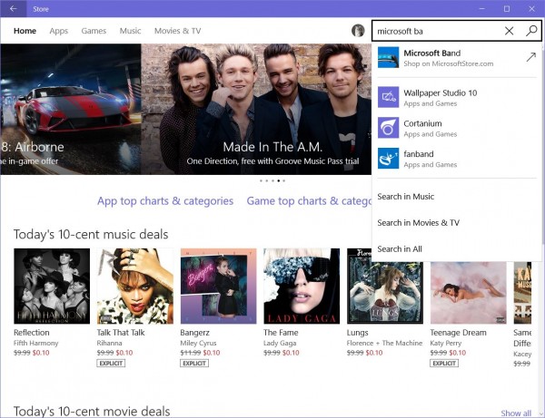Click Show all for movie deals
The image size is (545, 418).
pos(516,413)
